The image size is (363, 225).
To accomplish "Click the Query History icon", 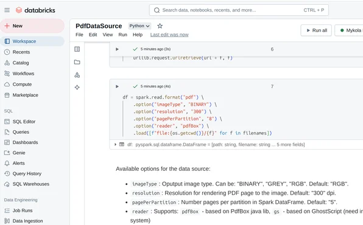I will pos(7,173).
